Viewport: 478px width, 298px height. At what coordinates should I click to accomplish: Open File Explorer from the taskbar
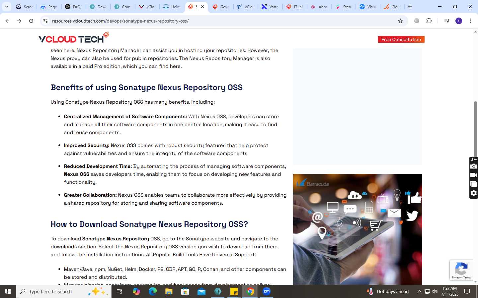tap(169, 291)
